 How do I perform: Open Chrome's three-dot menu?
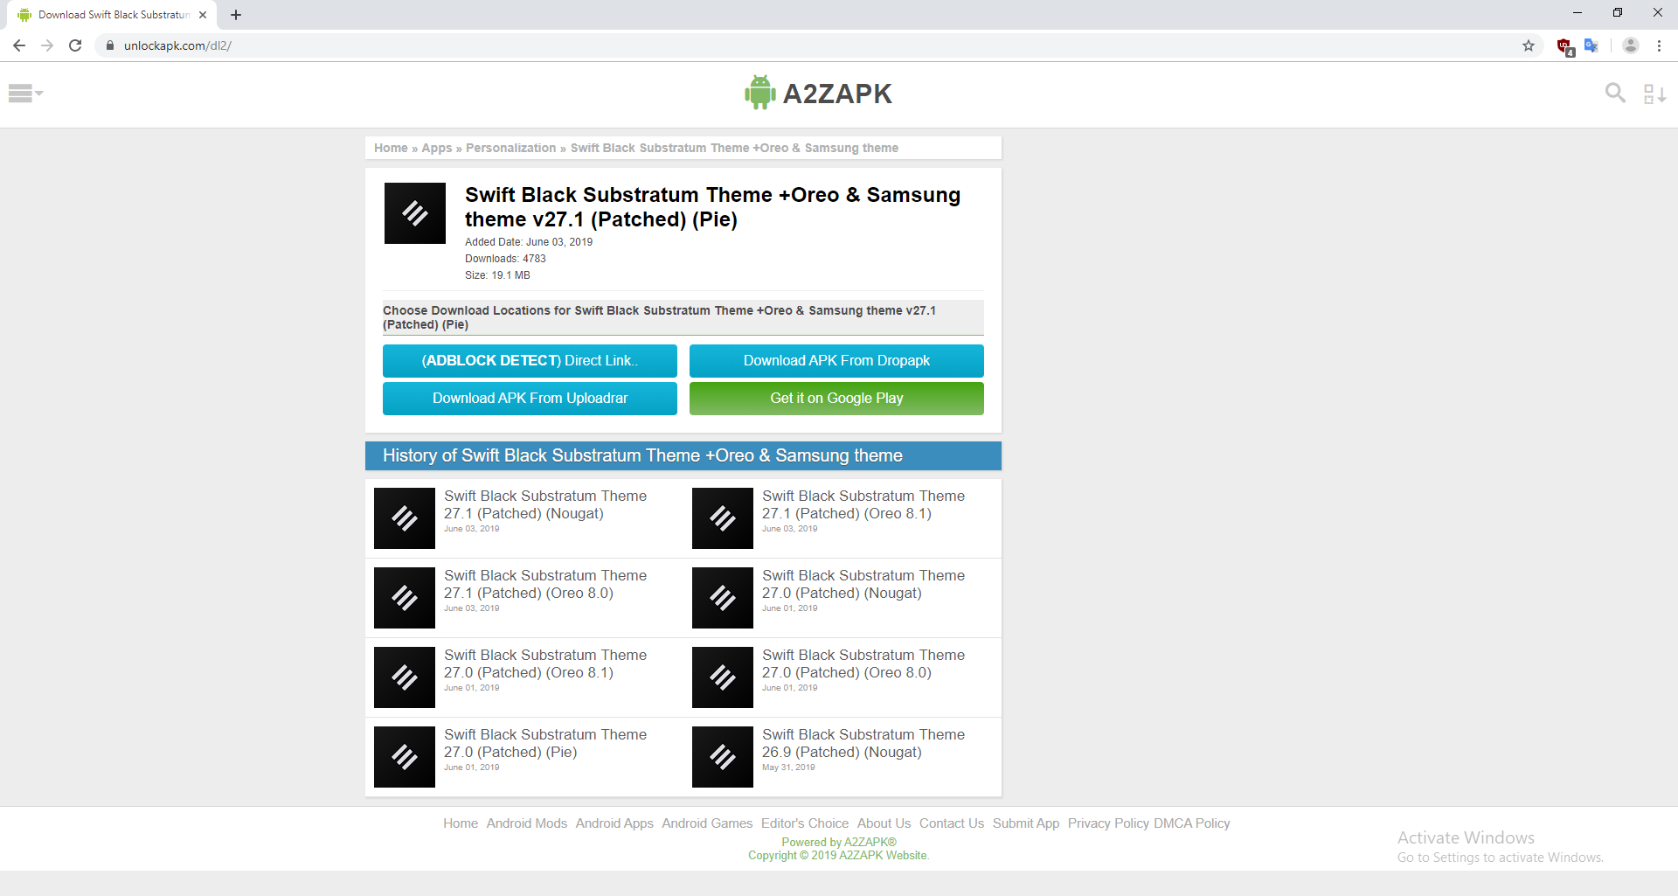pyautogui.click(x=1659, y=45)
